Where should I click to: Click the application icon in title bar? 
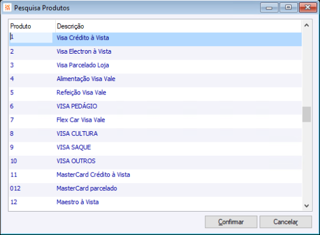pos(8,8)
